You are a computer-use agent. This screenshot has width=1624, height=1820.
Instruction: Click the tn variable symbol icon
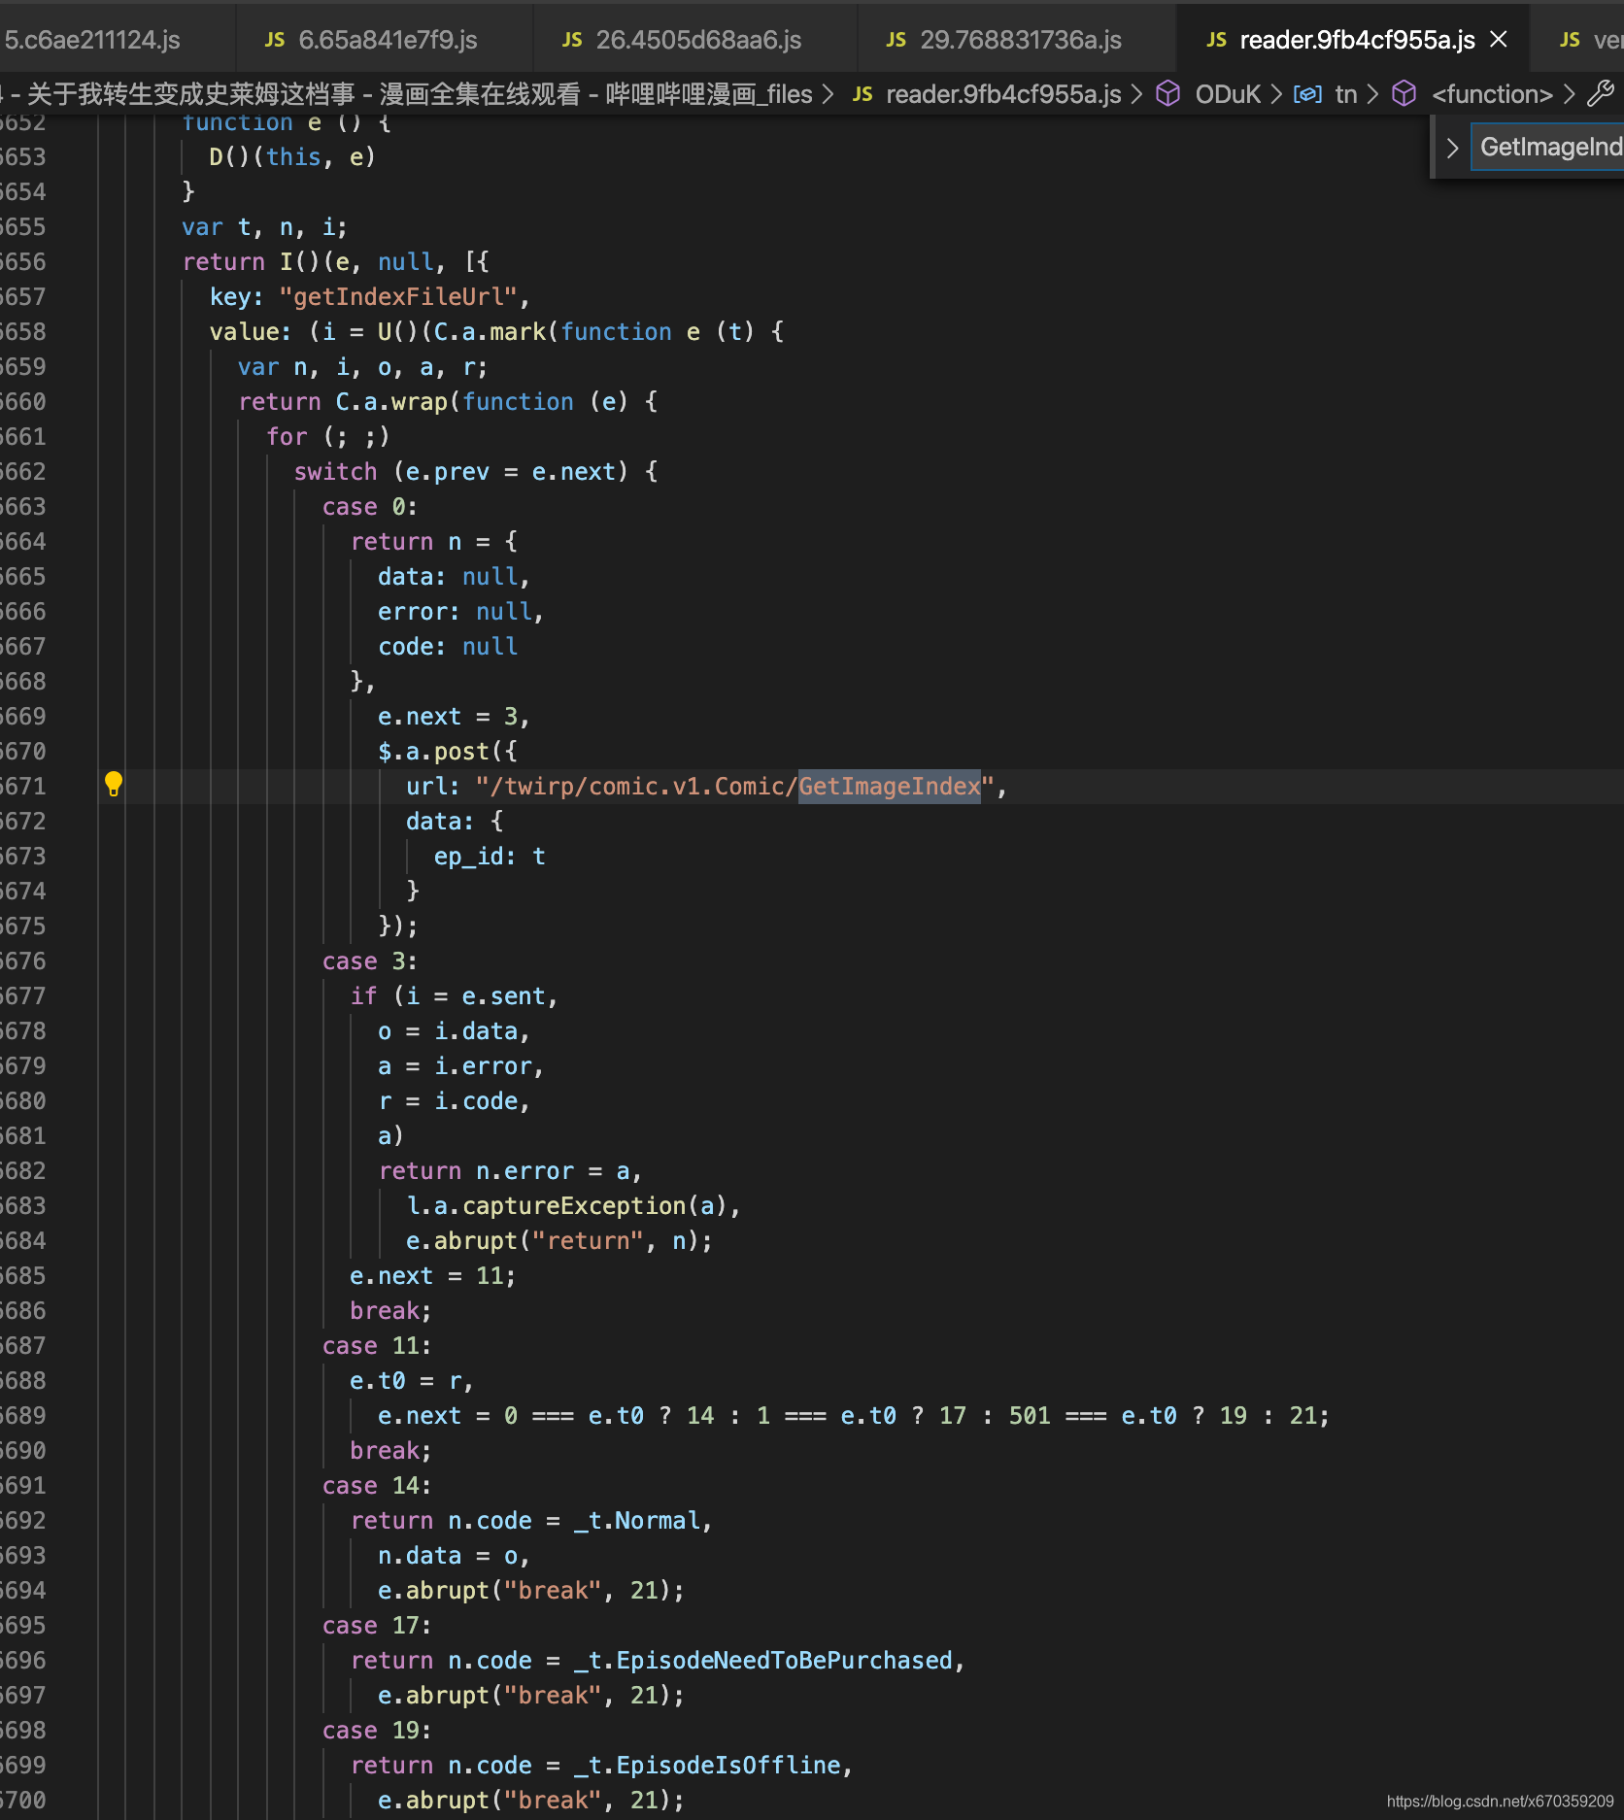click(x=1307, y=94)
